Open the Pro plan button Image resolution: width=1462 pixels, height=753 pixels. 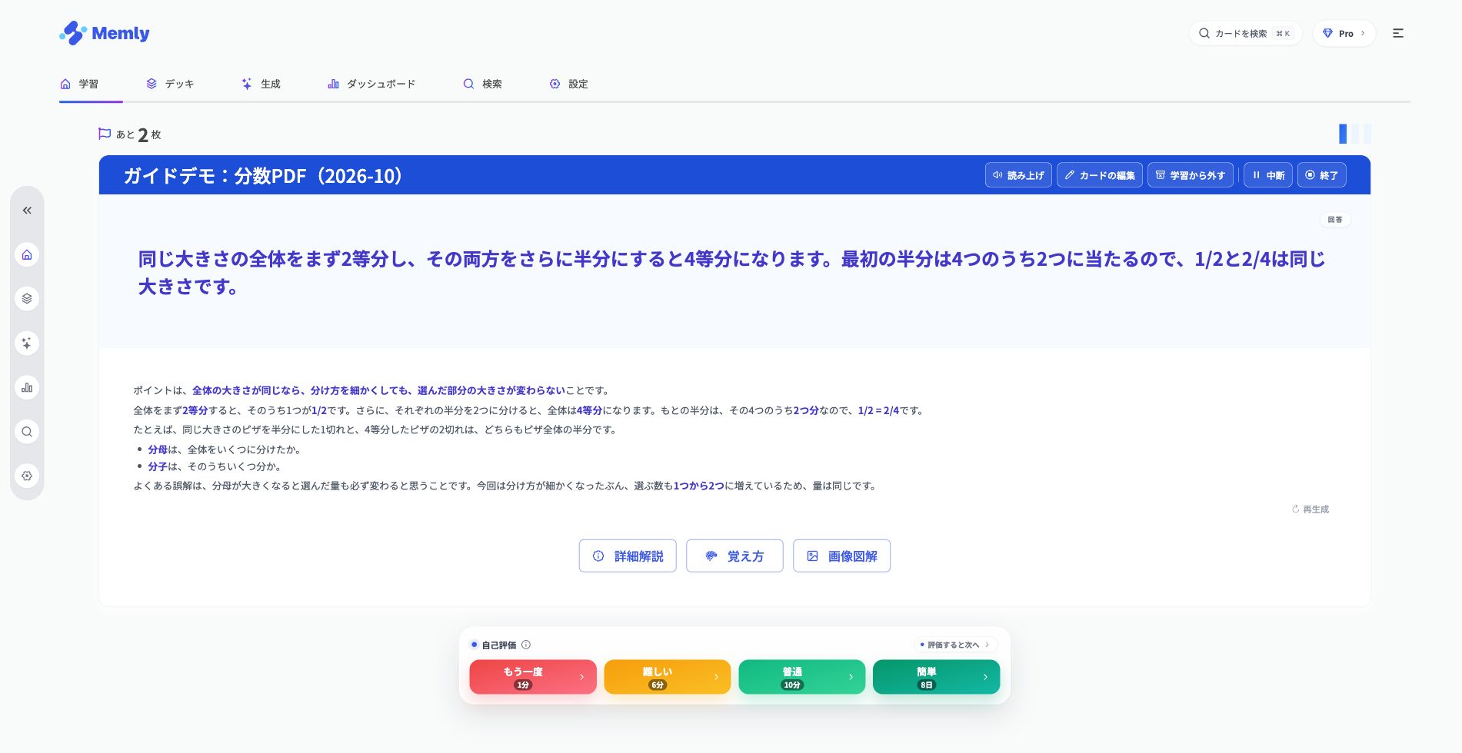[1344, 33]
